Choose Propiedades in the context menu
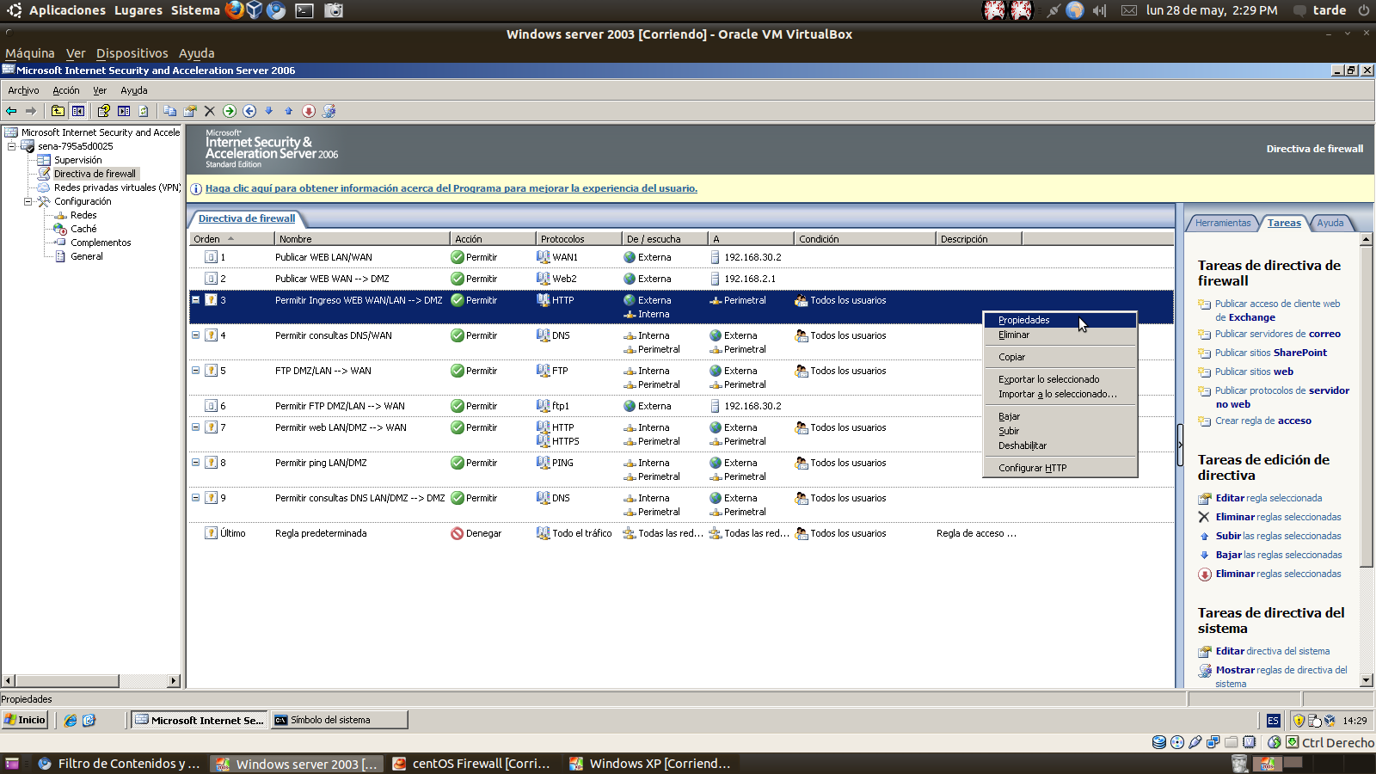This screenshot has height=774, width=1376. pos(1060,320)
